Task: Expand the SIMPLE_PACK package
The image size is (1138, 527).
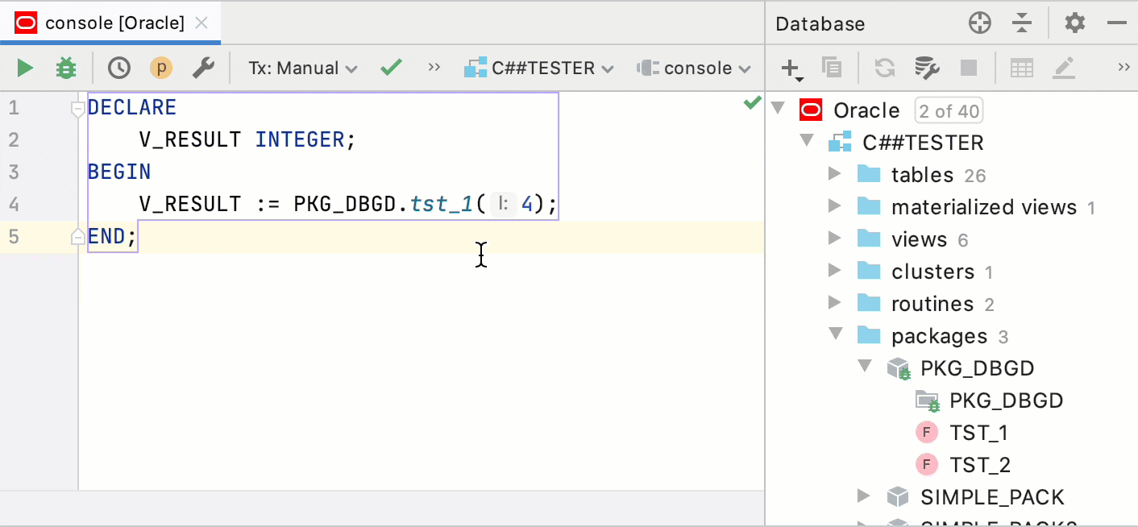Action: click(863, 496)
